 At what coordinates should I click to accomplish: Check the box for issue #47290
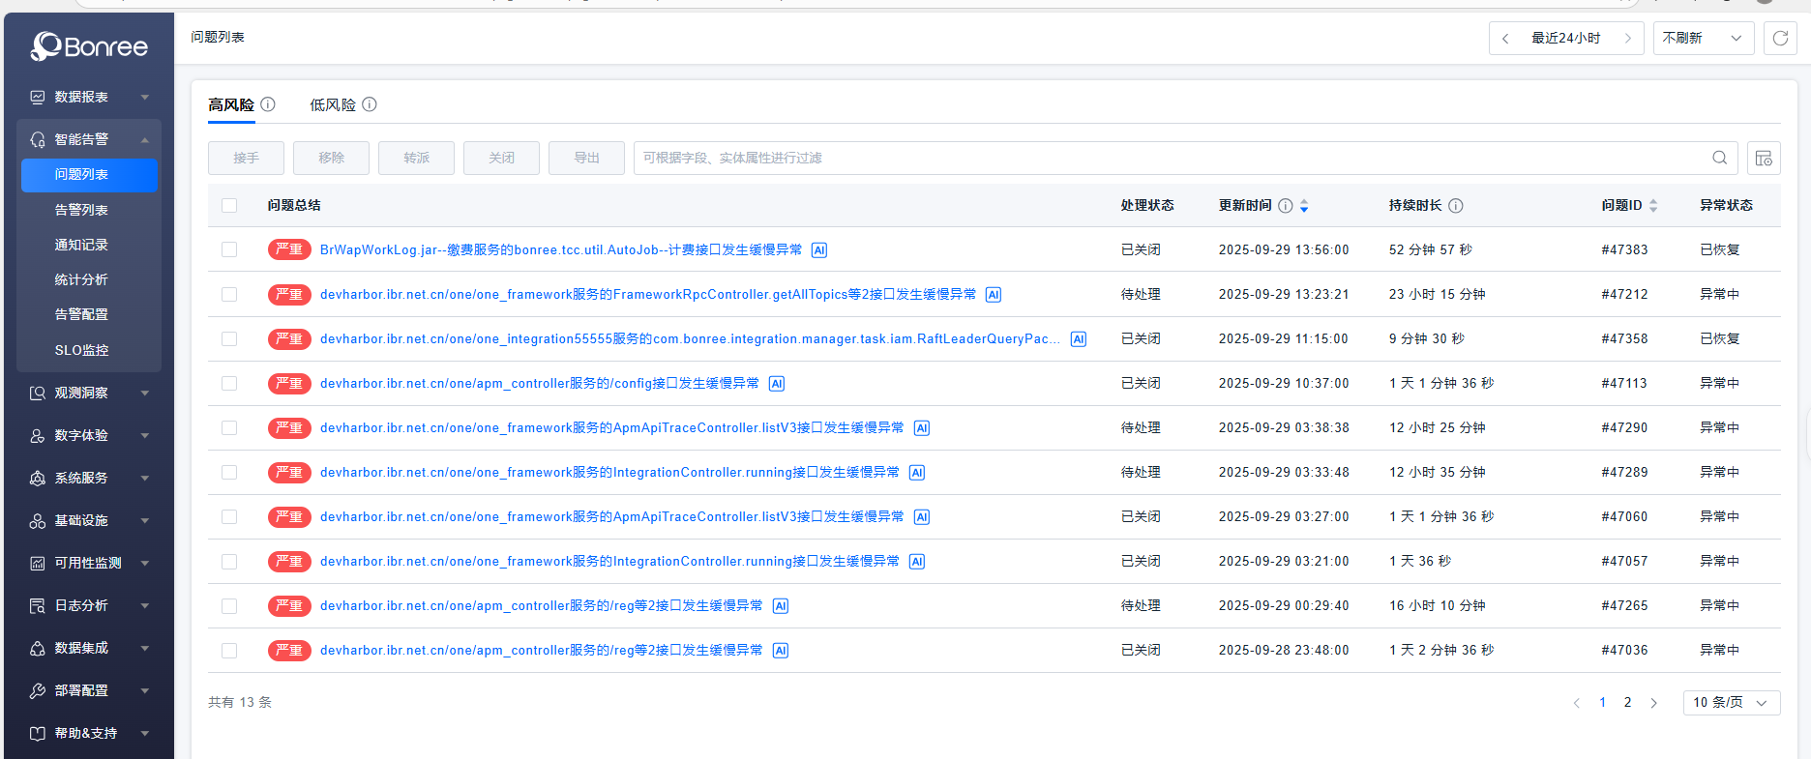coord(229,427)
